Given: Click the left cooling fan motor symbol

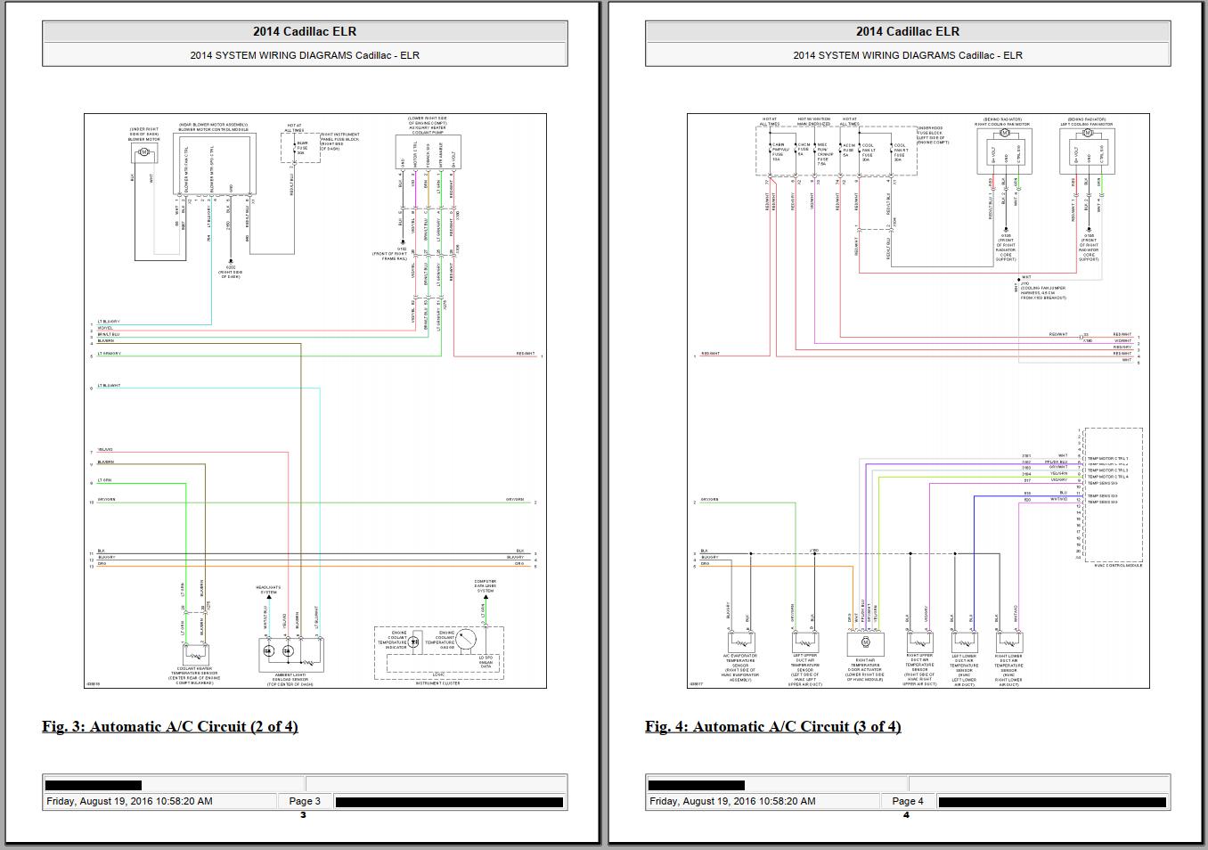Looking at the screenshot, I should (x=1086, y=134).
